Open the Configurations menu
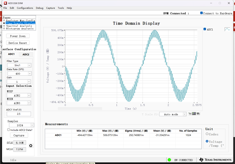 (25, 8)
